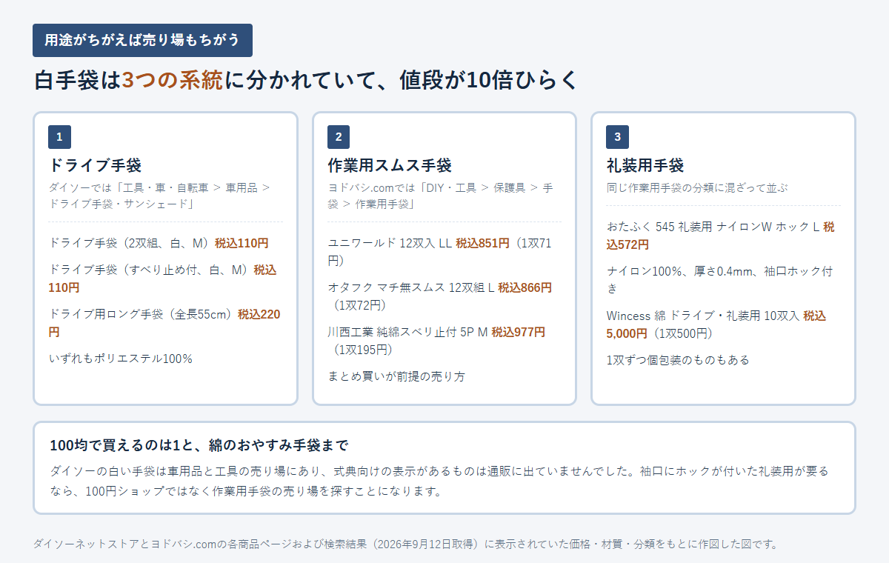The width and height of the screenshot is (889, 563).
Task: Click the number 3 badge above 礼装用手袋
Action: pyautogui.click(x=617, y=137)
